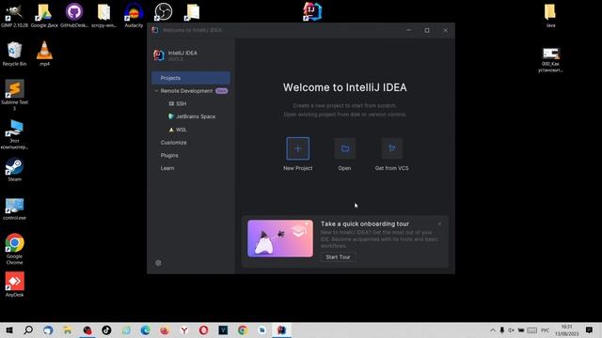Open settings gear in IntelliJ welcome sidebar
This screenshot has width=602, height=338.
(x=158, y=263)
